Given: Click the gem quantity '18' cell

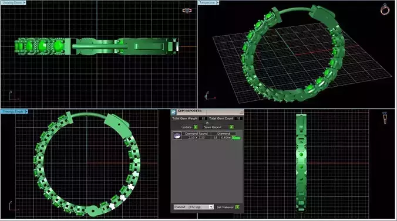Looking at the screenshot, I should click(216, 138).
